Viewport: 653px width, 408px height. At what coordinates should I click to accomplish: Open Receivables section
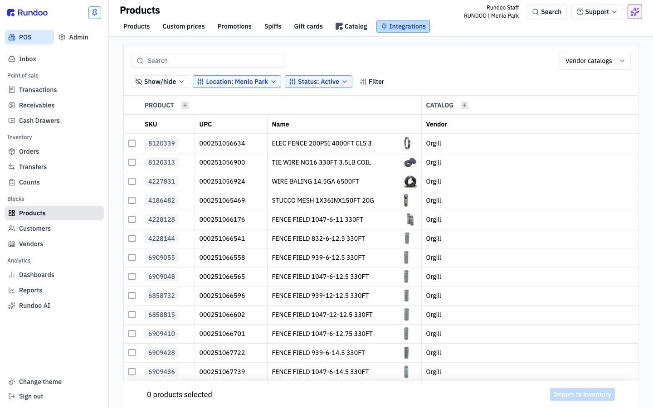[x=54, y=105]
